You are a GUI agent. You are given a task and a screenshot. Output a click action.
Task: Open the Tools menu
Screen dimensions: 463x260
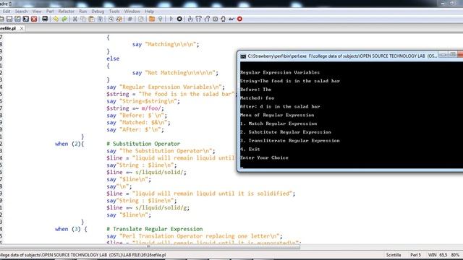point(114,12)
